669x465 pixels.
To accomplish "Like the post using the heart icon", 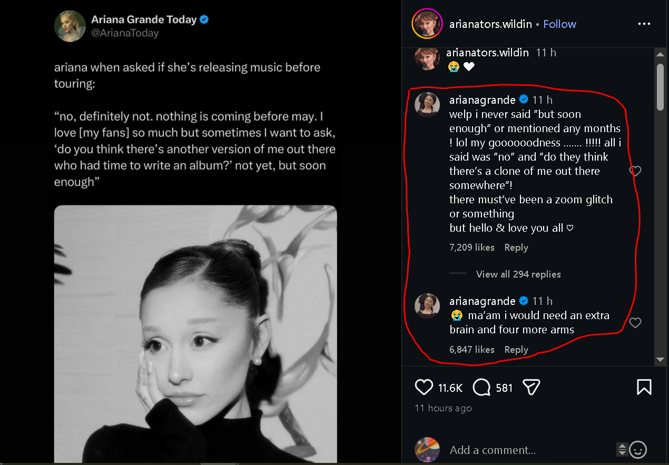I will (424, 387).
